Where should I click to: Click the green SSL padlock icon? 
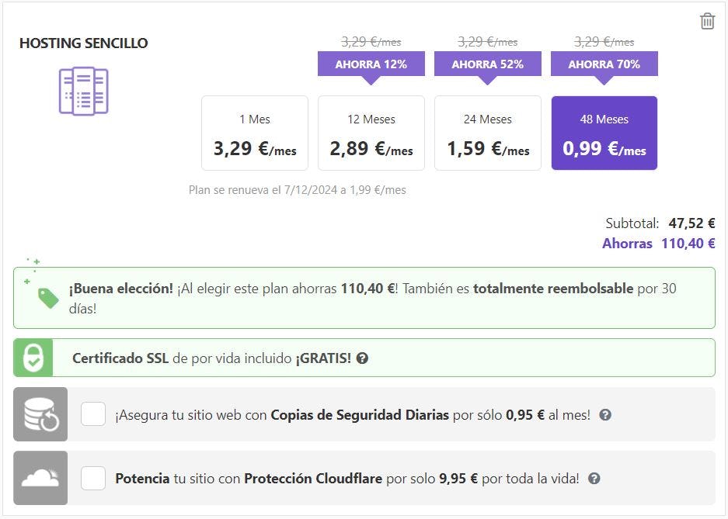point(33,358)
